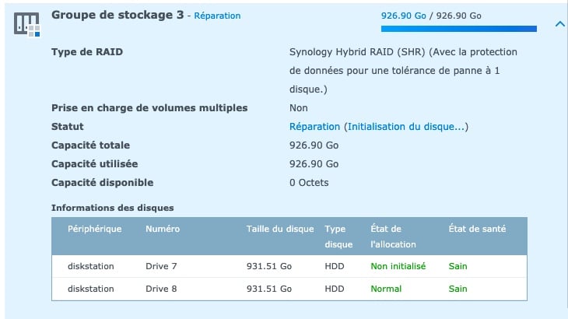The height and width of the screenshot is (319, 568).
Task: Sort by the Numéro column header
Action: click(x=163, y=230)
